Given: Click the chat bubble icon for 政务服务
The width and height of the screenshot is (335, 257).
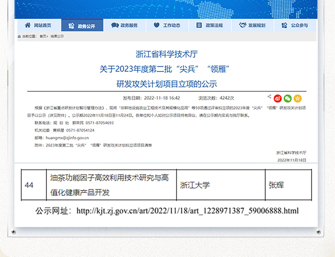Looking at the screenshot, I should 115,25.
